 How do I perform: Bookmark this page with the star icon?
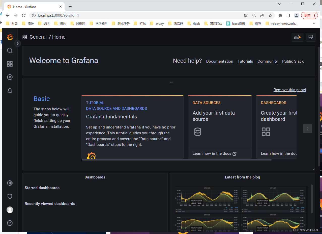click(x=270, y=15)
